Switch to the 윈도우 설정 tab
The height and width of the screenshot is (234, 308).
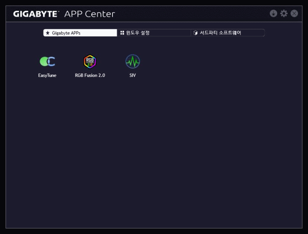(154, 33)
